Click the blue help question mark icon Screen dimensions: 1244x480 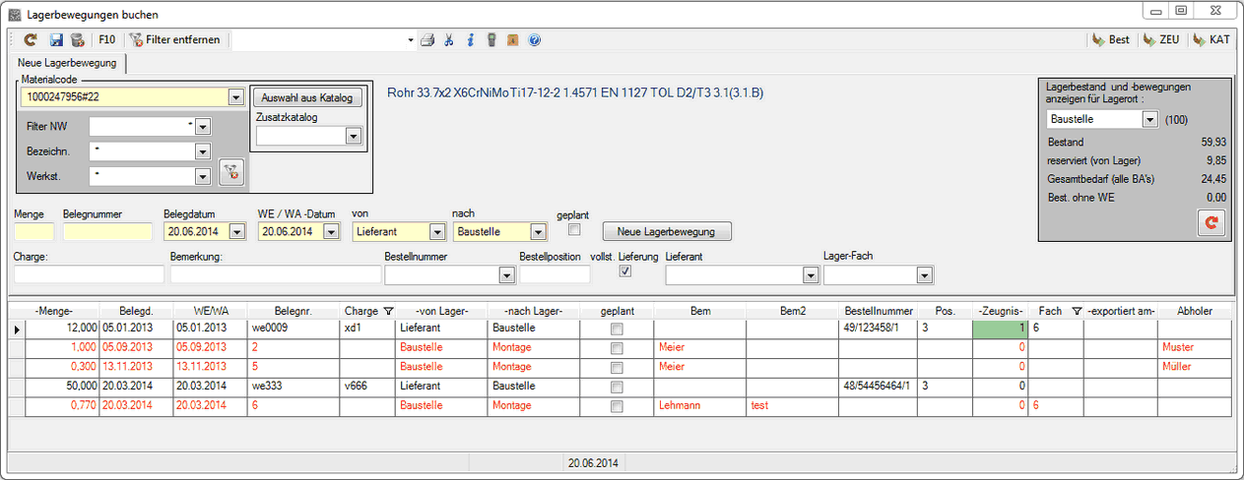(x=534, y=40)
